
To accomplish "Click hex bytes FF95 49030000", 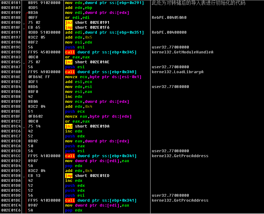I will click(x=44, y=72).
